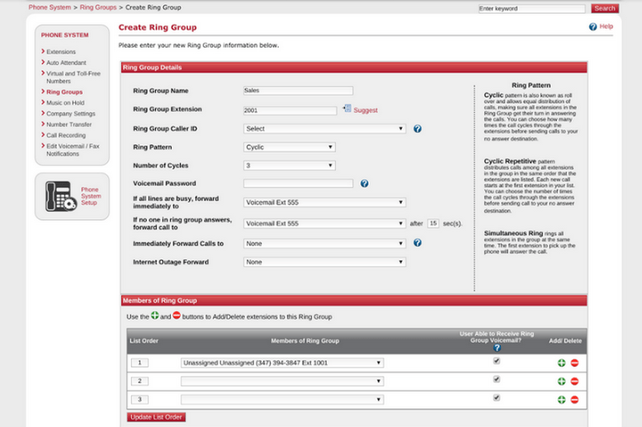Click the Help question mark icon
The image size is (642, 427).
click(592, 26)
